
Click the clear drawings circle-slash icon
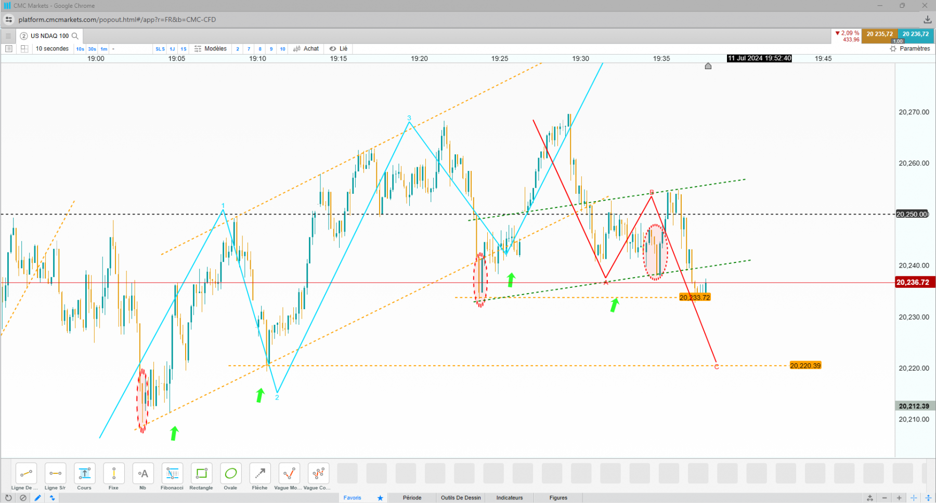23,498
